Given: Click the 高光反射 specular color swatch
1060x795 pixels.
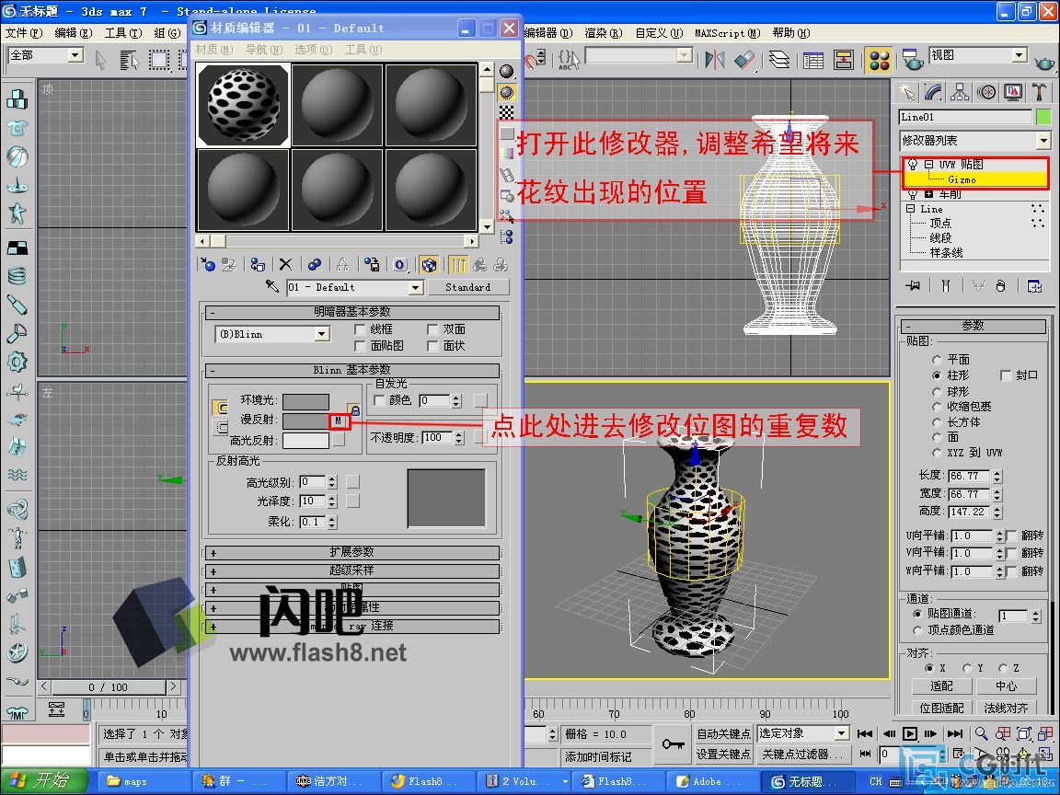Looking at the screenshot, I should tap(305, 441).
